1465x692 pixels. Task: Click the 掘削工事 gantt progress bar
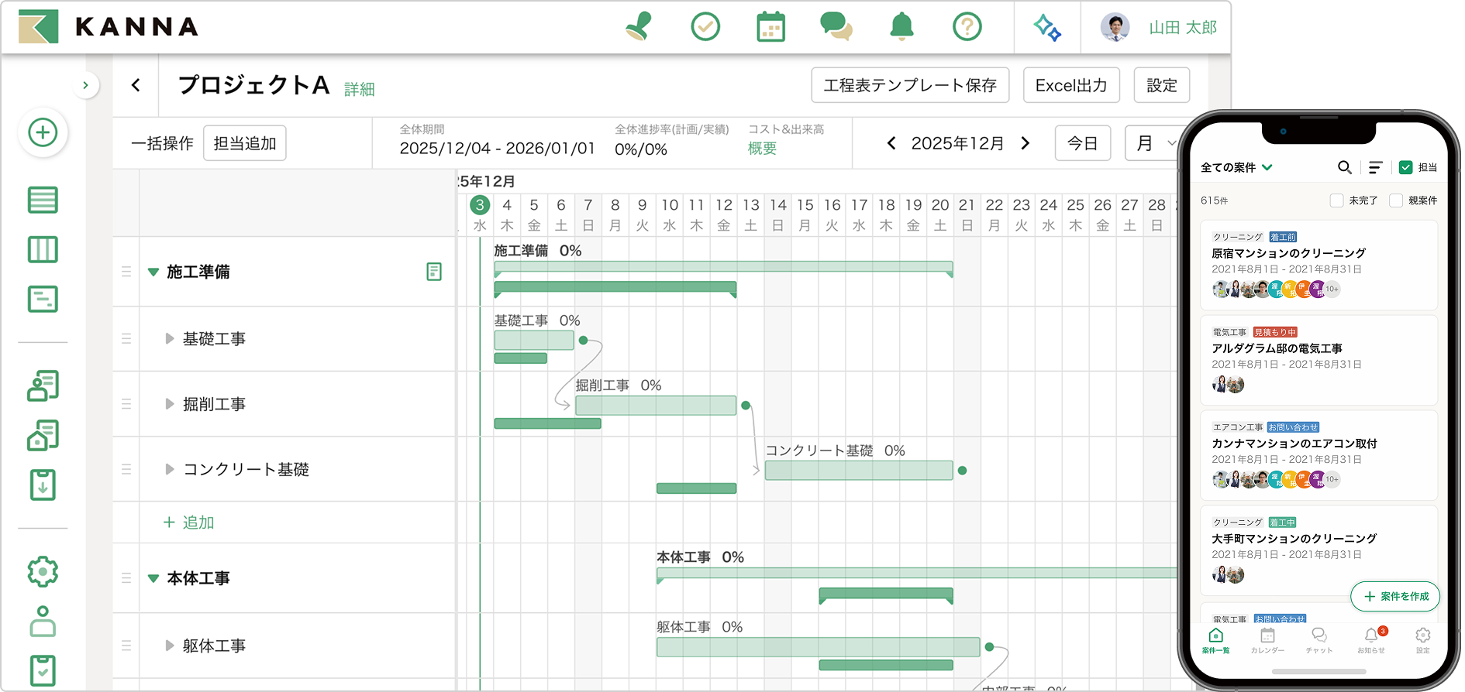656,406
